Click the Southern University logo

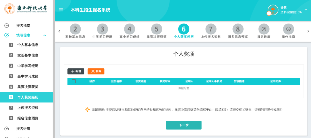tap(26, 9)
